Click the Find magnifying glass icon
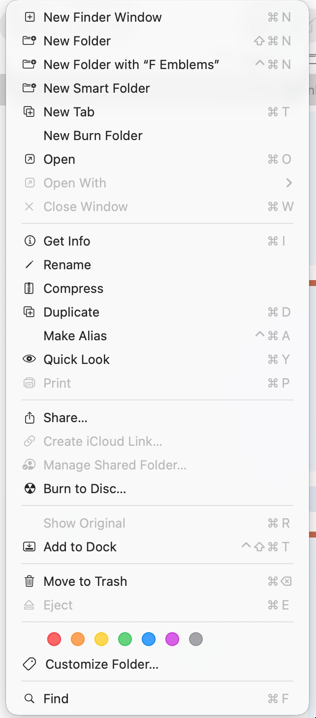This screenshot has height=718, width=316. 30,699
